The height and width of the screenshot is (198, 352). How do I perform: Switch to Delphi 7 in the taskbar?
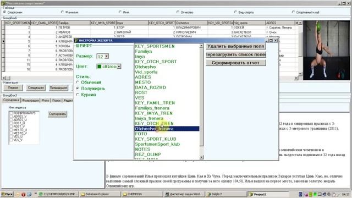(226, 194)
